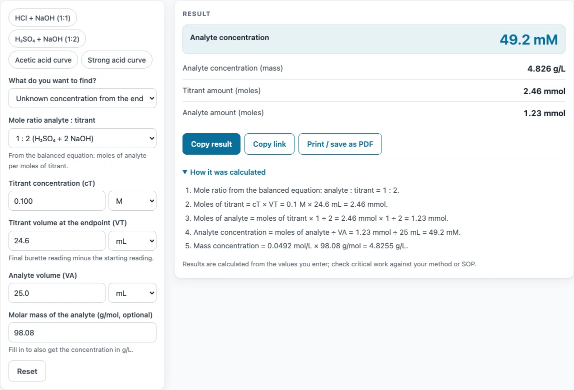The height and width of the screenshot is (390, 574).
Task: Click the disclosure triangle beside How it was calculated
Action: click(185, 172)
